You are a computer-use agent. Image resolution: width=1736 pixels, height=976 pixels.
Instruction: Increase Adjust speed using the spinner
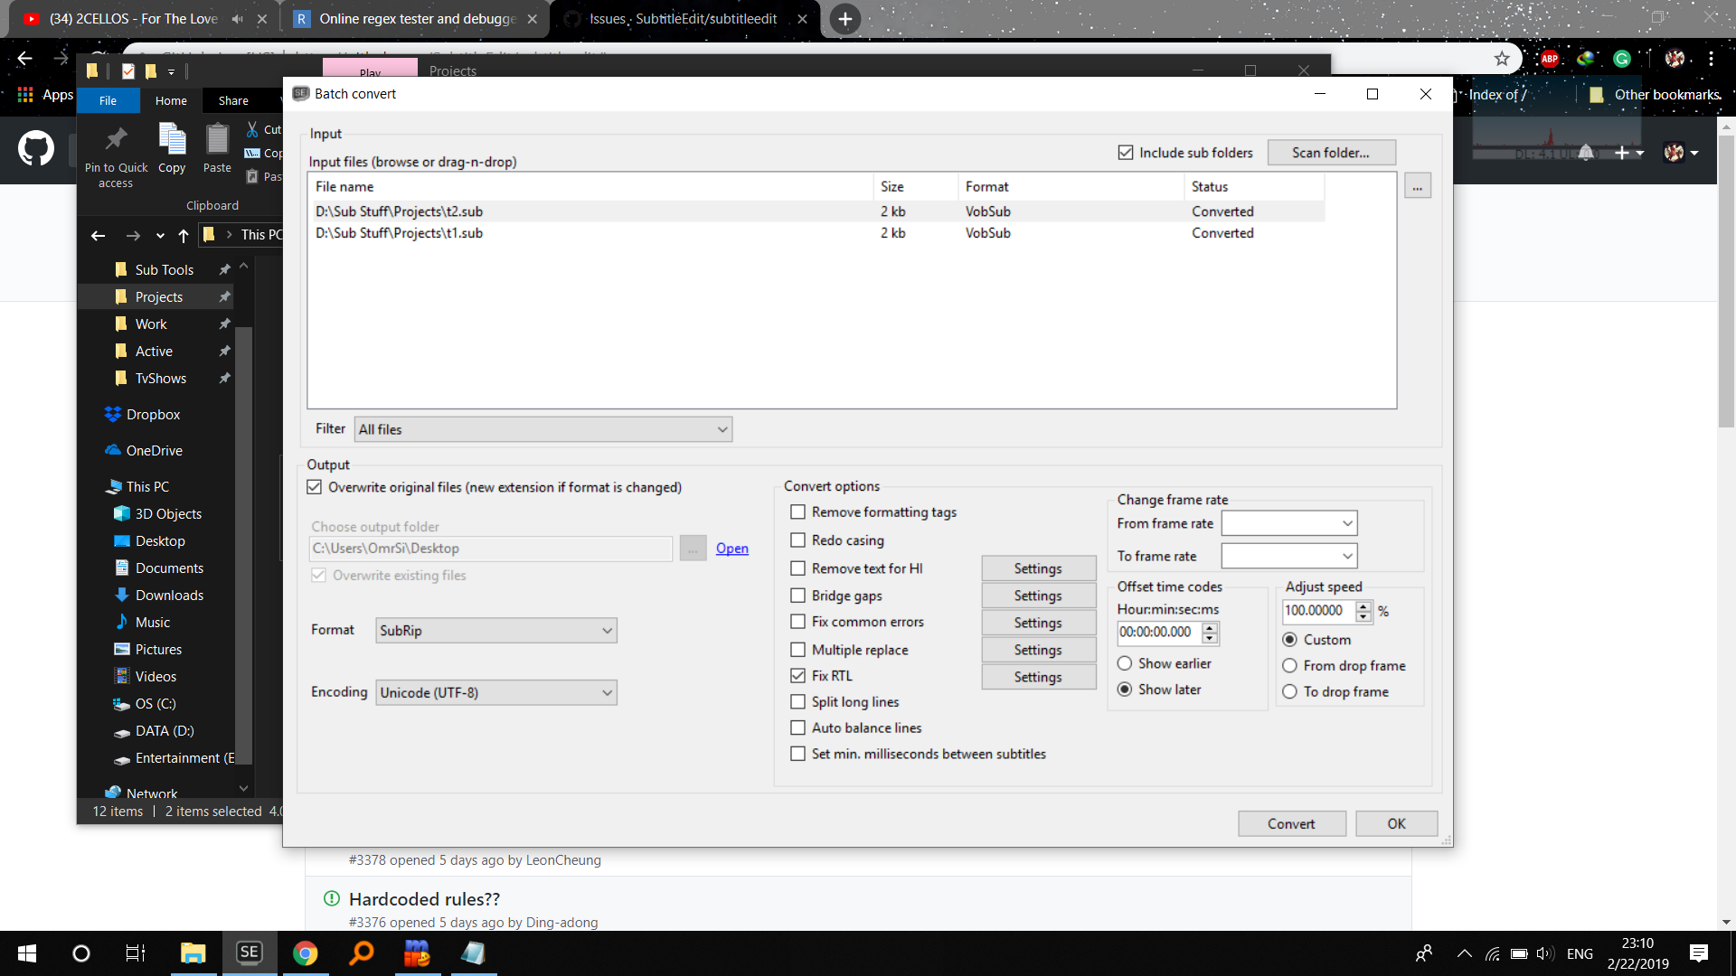click(x=1364, y=606)
